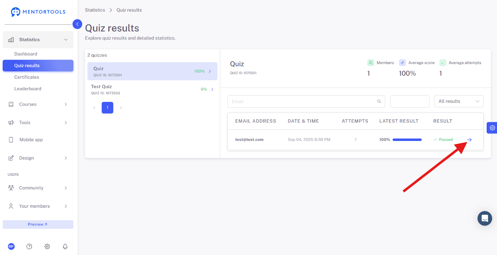
Task: Collapse the Statistics menu
Action: click(38, 39)
